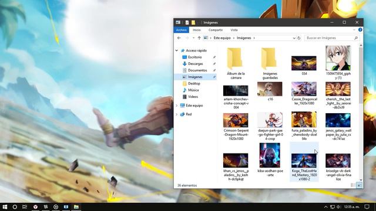Viewport: 376px width, 211px height.
Task: Switch to details view layout icon
Action: pyautogui.click(x=352, y=185)
